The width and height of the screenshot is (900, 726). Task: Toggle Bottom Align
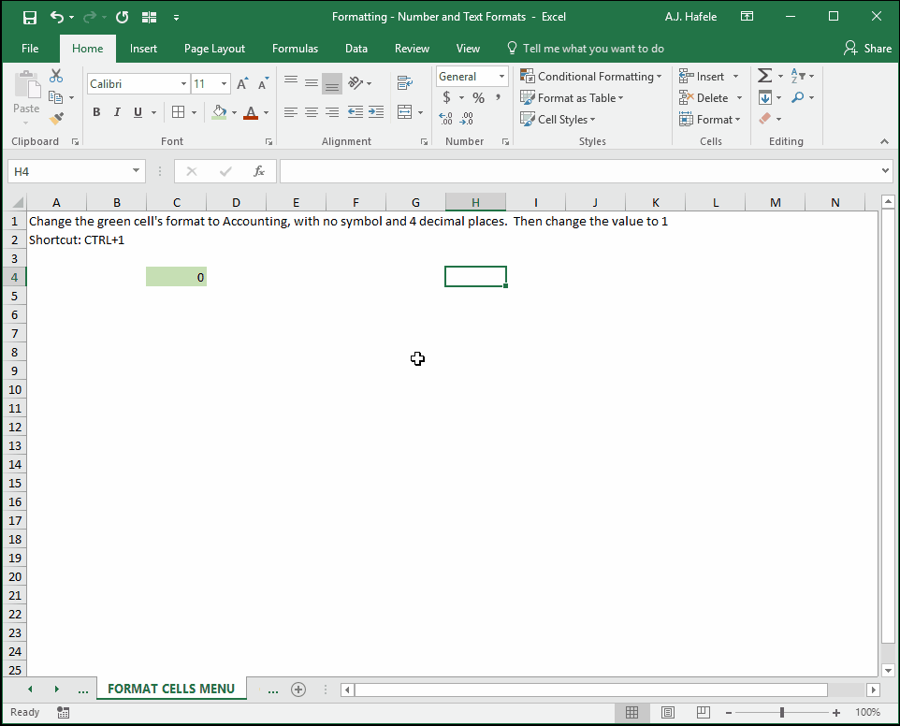tap(332, 84)
